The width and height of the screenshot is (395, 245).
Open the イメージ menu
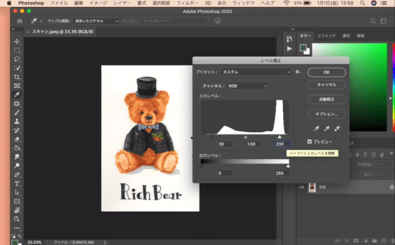98,3
